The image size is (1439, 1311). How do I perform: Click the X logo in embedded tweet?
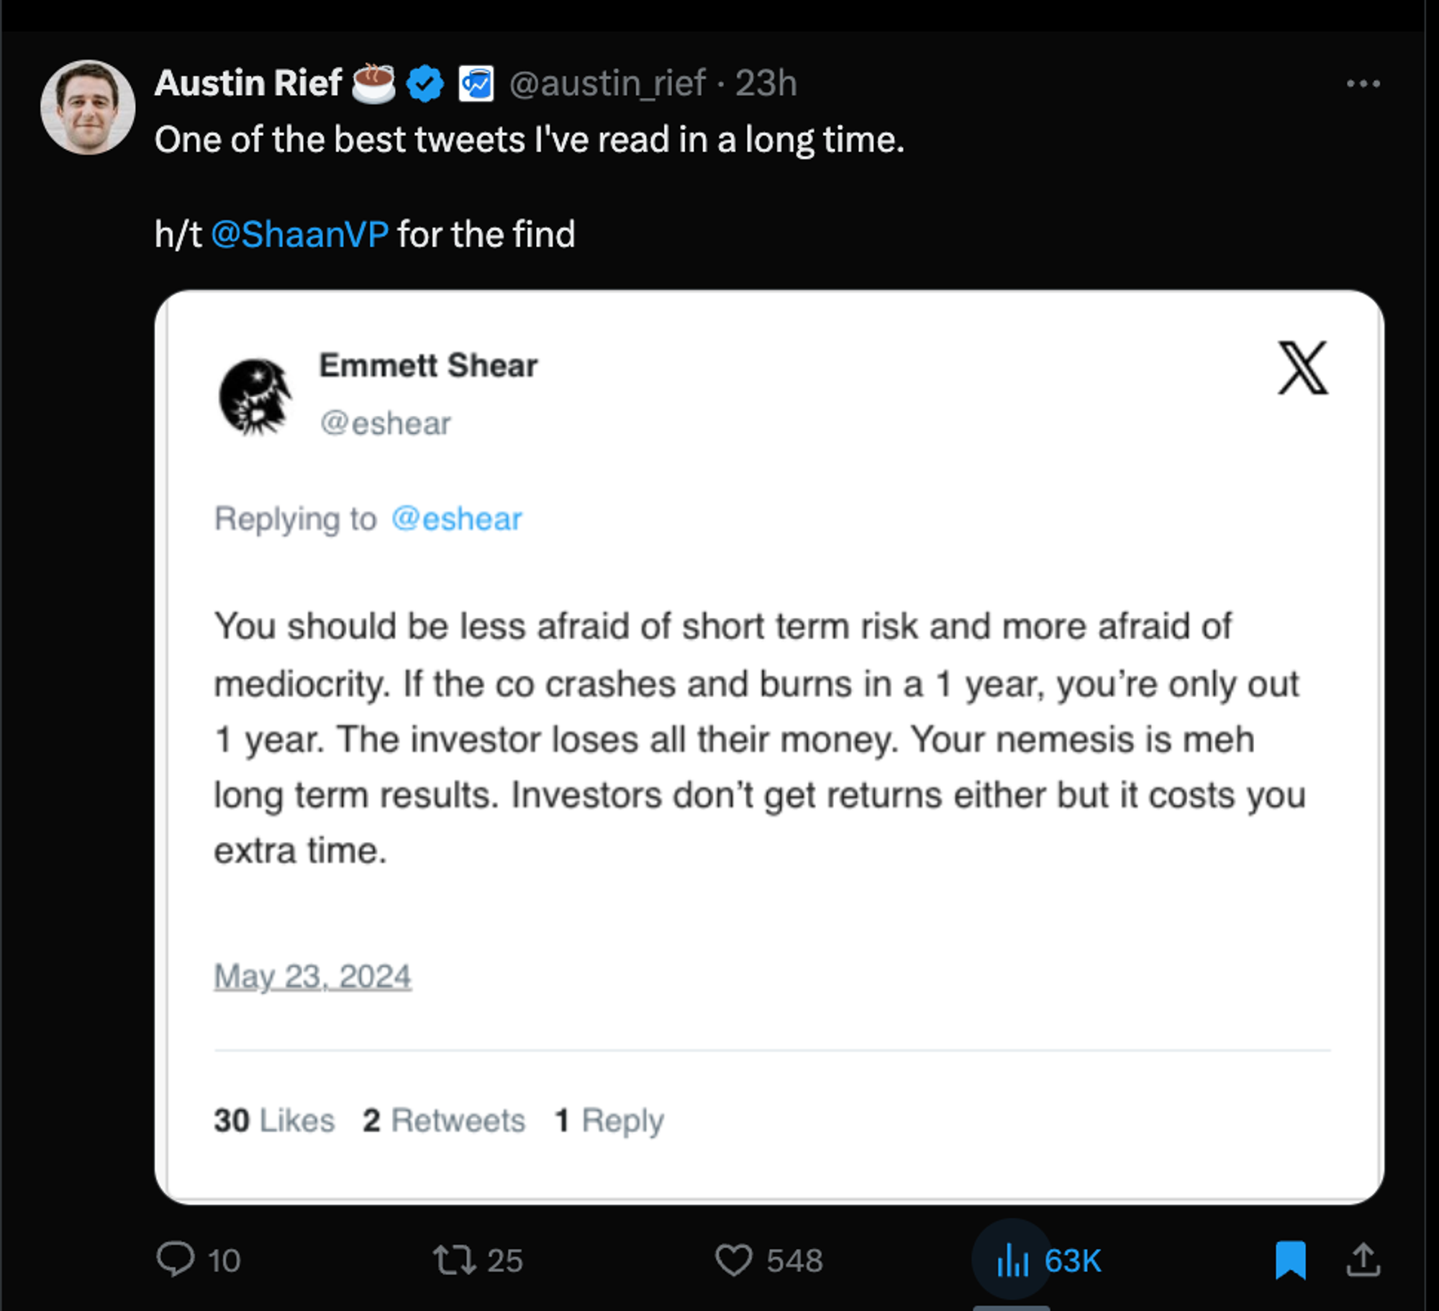[x=1302, y=368]
